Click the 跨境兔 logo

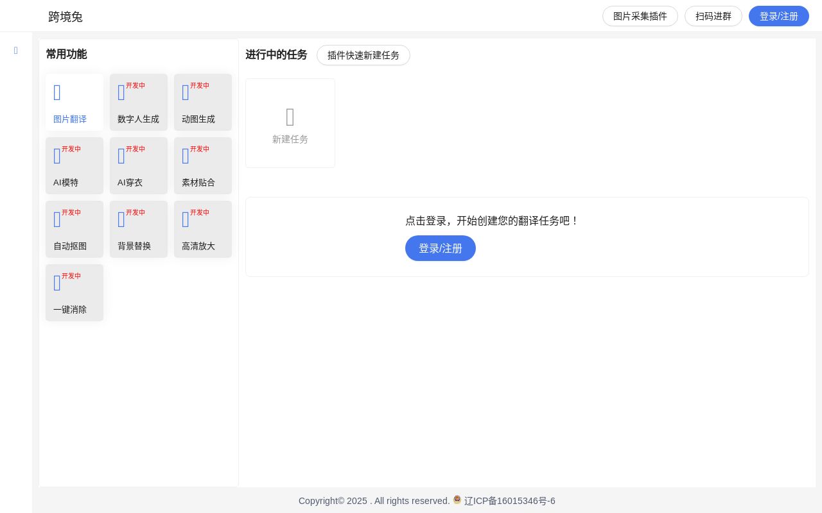(66, 17)
